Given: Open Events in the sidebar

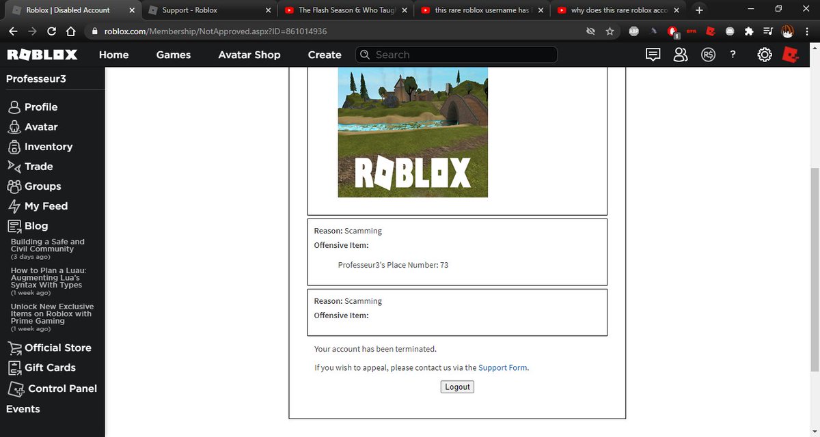Looking at the screenshot, I should coord(23,409).
